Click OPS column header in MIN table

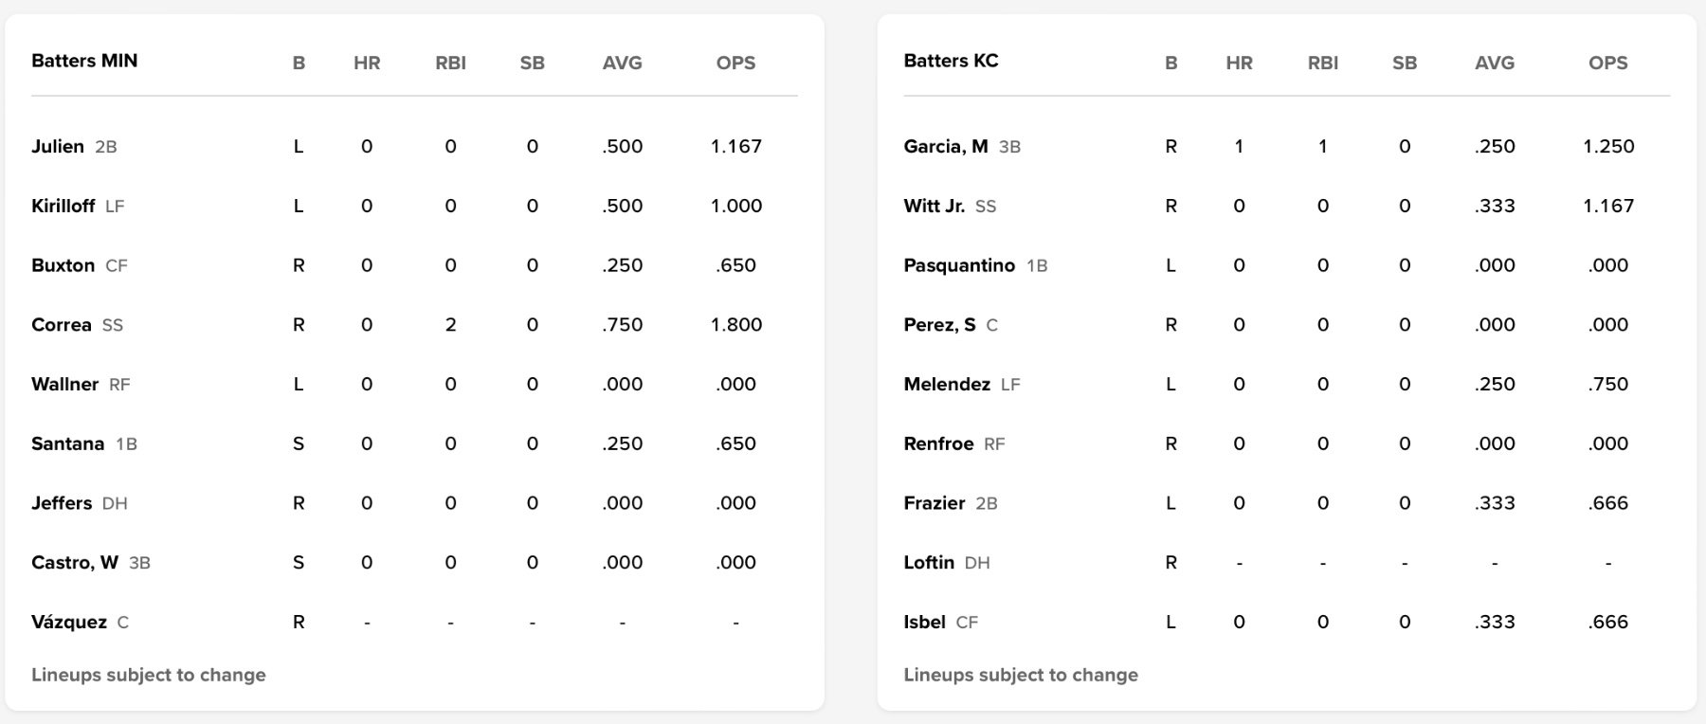point(735,63)
